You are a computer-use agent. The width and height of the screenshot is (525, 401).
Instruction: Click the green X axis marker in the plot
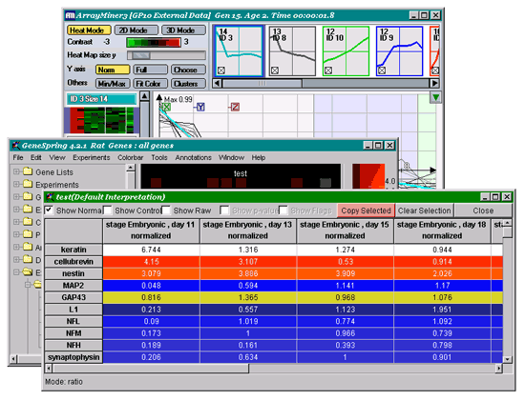pos(166,107)
